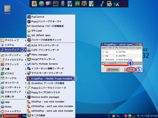Expand the 文書 submenu

click(13, 69)
